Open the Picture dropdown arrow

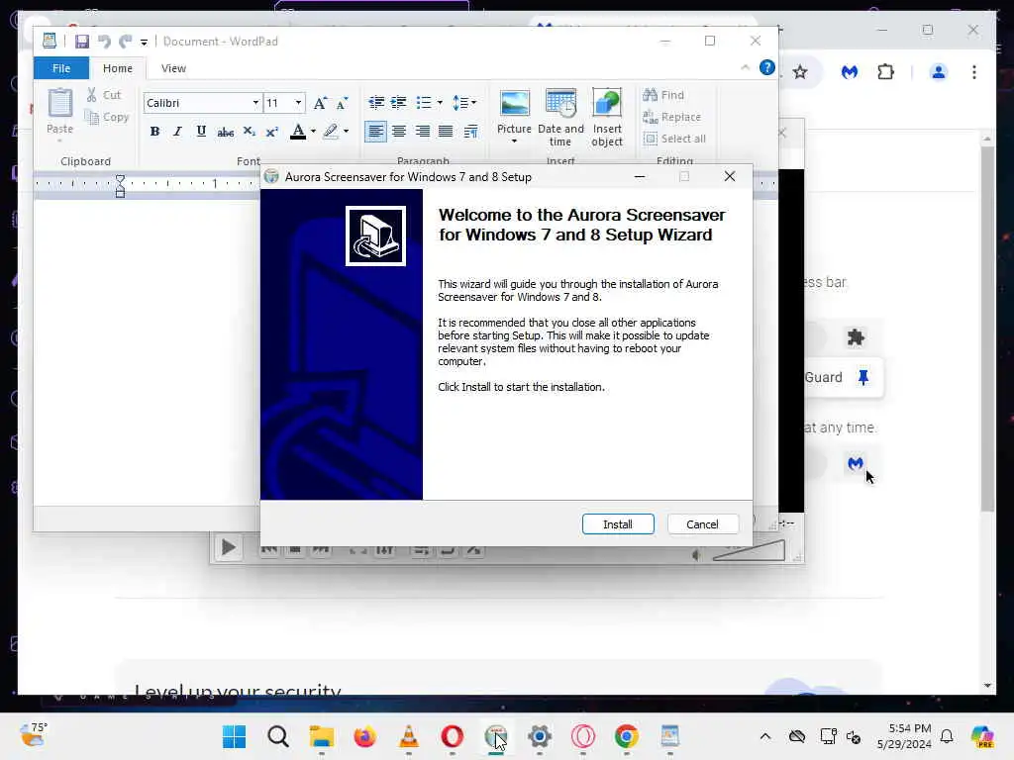[x=514, y=141]
